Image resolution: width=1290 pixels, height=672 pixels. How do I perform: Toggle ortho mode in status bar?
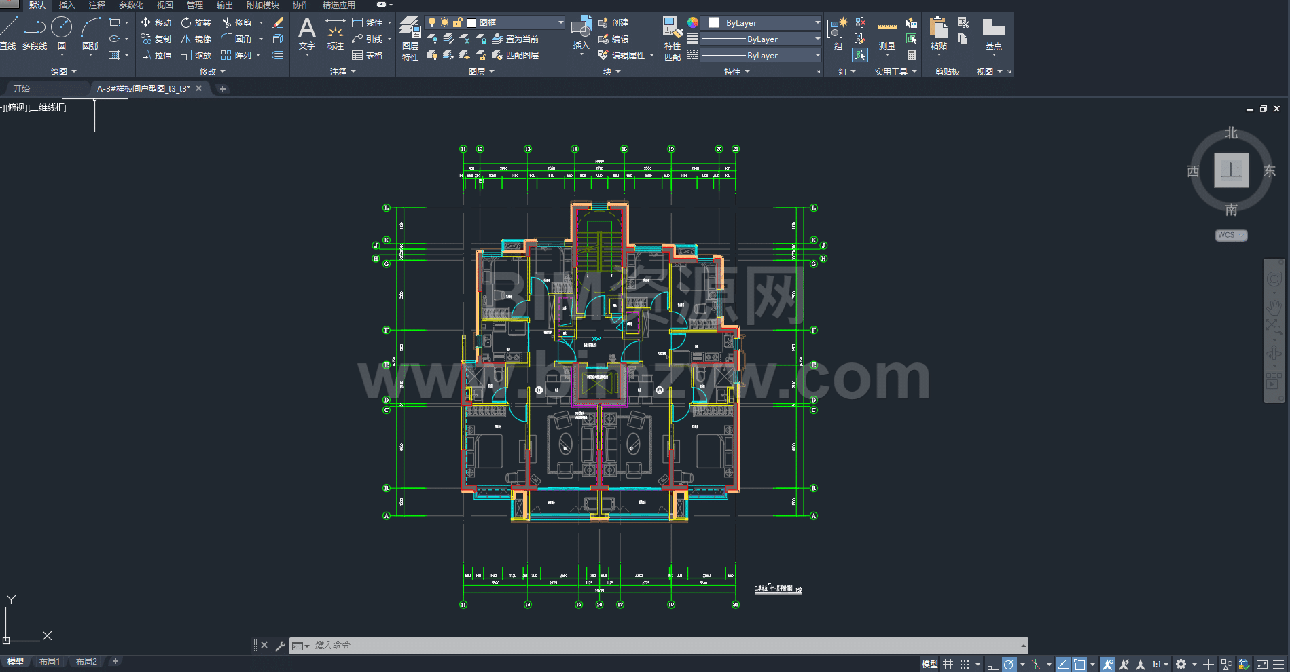992,664
